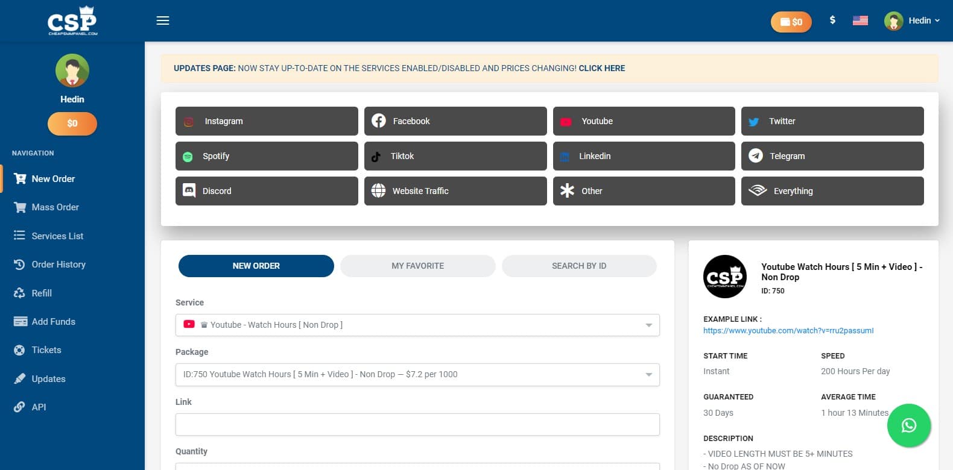Click the hamburger menu icon
Image resolution: width=953 pixels, height=470 pixels.
[162, 20]
